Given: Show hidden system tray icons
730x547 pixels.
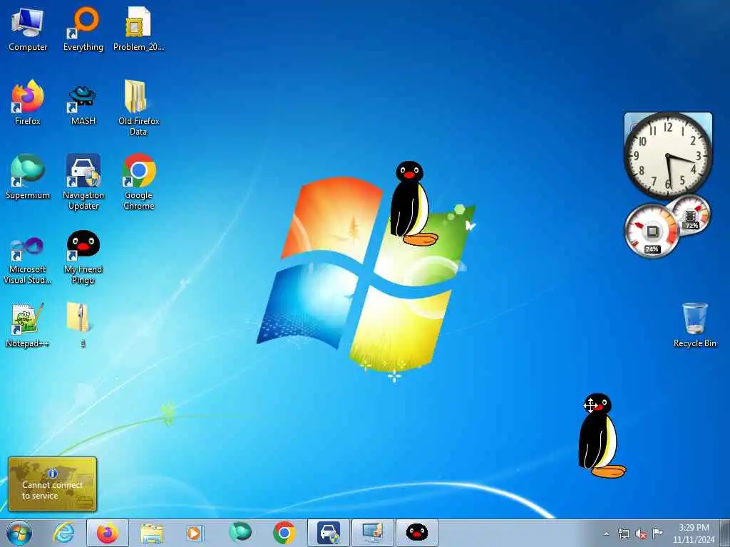Looking at the screenshot, I should [606, 533].
